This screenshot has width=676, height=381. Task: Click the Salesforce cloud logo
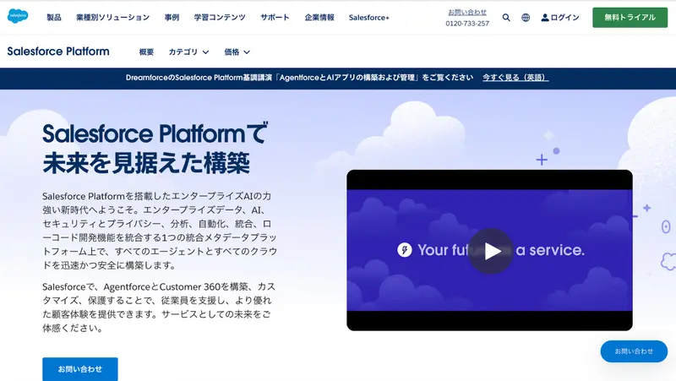coord(18,16)
